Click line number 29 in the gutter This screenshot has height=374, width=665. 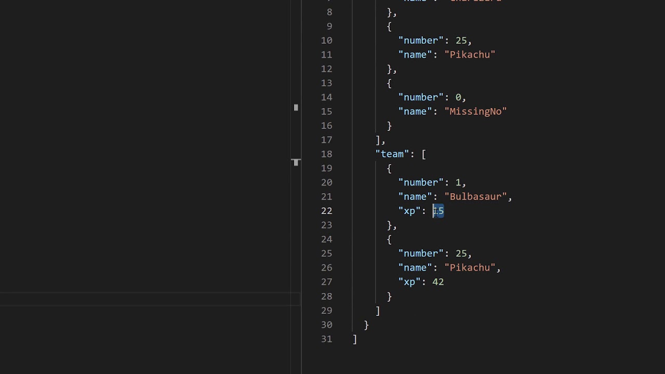[326, 310]
